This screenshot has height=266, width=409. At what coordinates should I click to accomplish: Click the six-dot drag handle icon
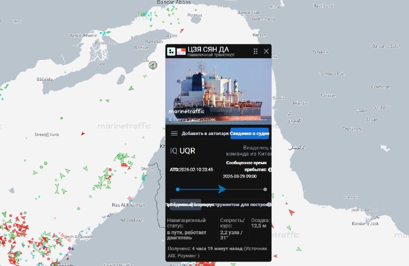point(256,52)
